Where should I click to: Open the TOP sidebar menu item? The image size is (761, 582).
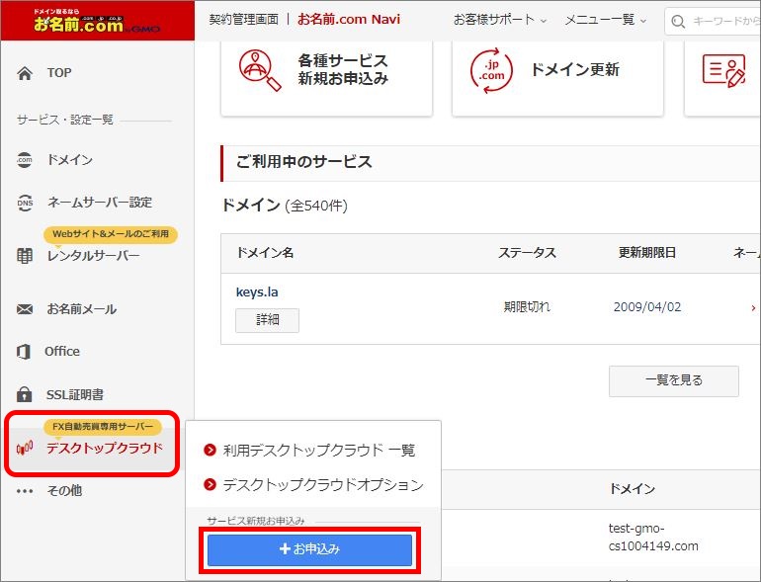pyautogui.click(x=59, y=73)
